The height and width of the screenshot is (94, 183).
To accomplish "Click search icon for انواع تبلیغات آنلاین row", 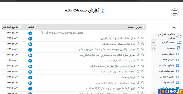I will pos(142,88).
